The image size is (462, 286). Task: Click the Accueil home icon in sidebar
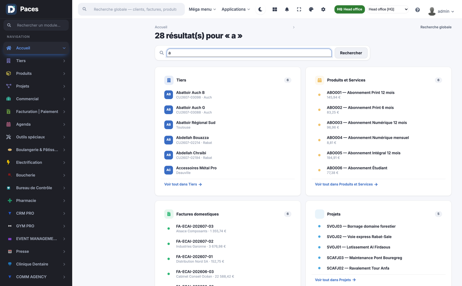tap(9, 48)
